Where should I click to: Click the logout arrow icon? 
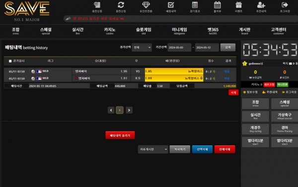pos(285,5)
